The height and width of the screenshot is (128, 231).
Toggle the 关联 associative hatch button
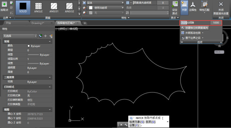coord(184,7)
